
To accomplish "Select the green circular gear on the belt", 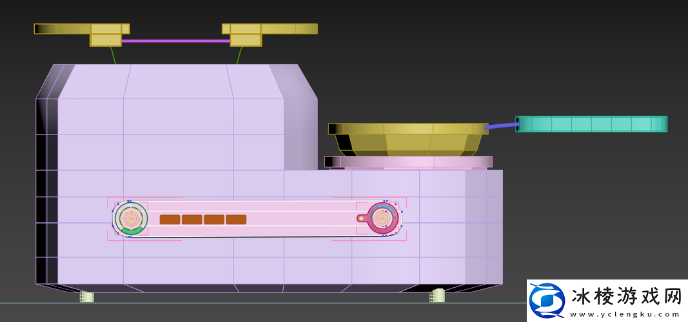I will pyautogui.click(x=132, y=219).
